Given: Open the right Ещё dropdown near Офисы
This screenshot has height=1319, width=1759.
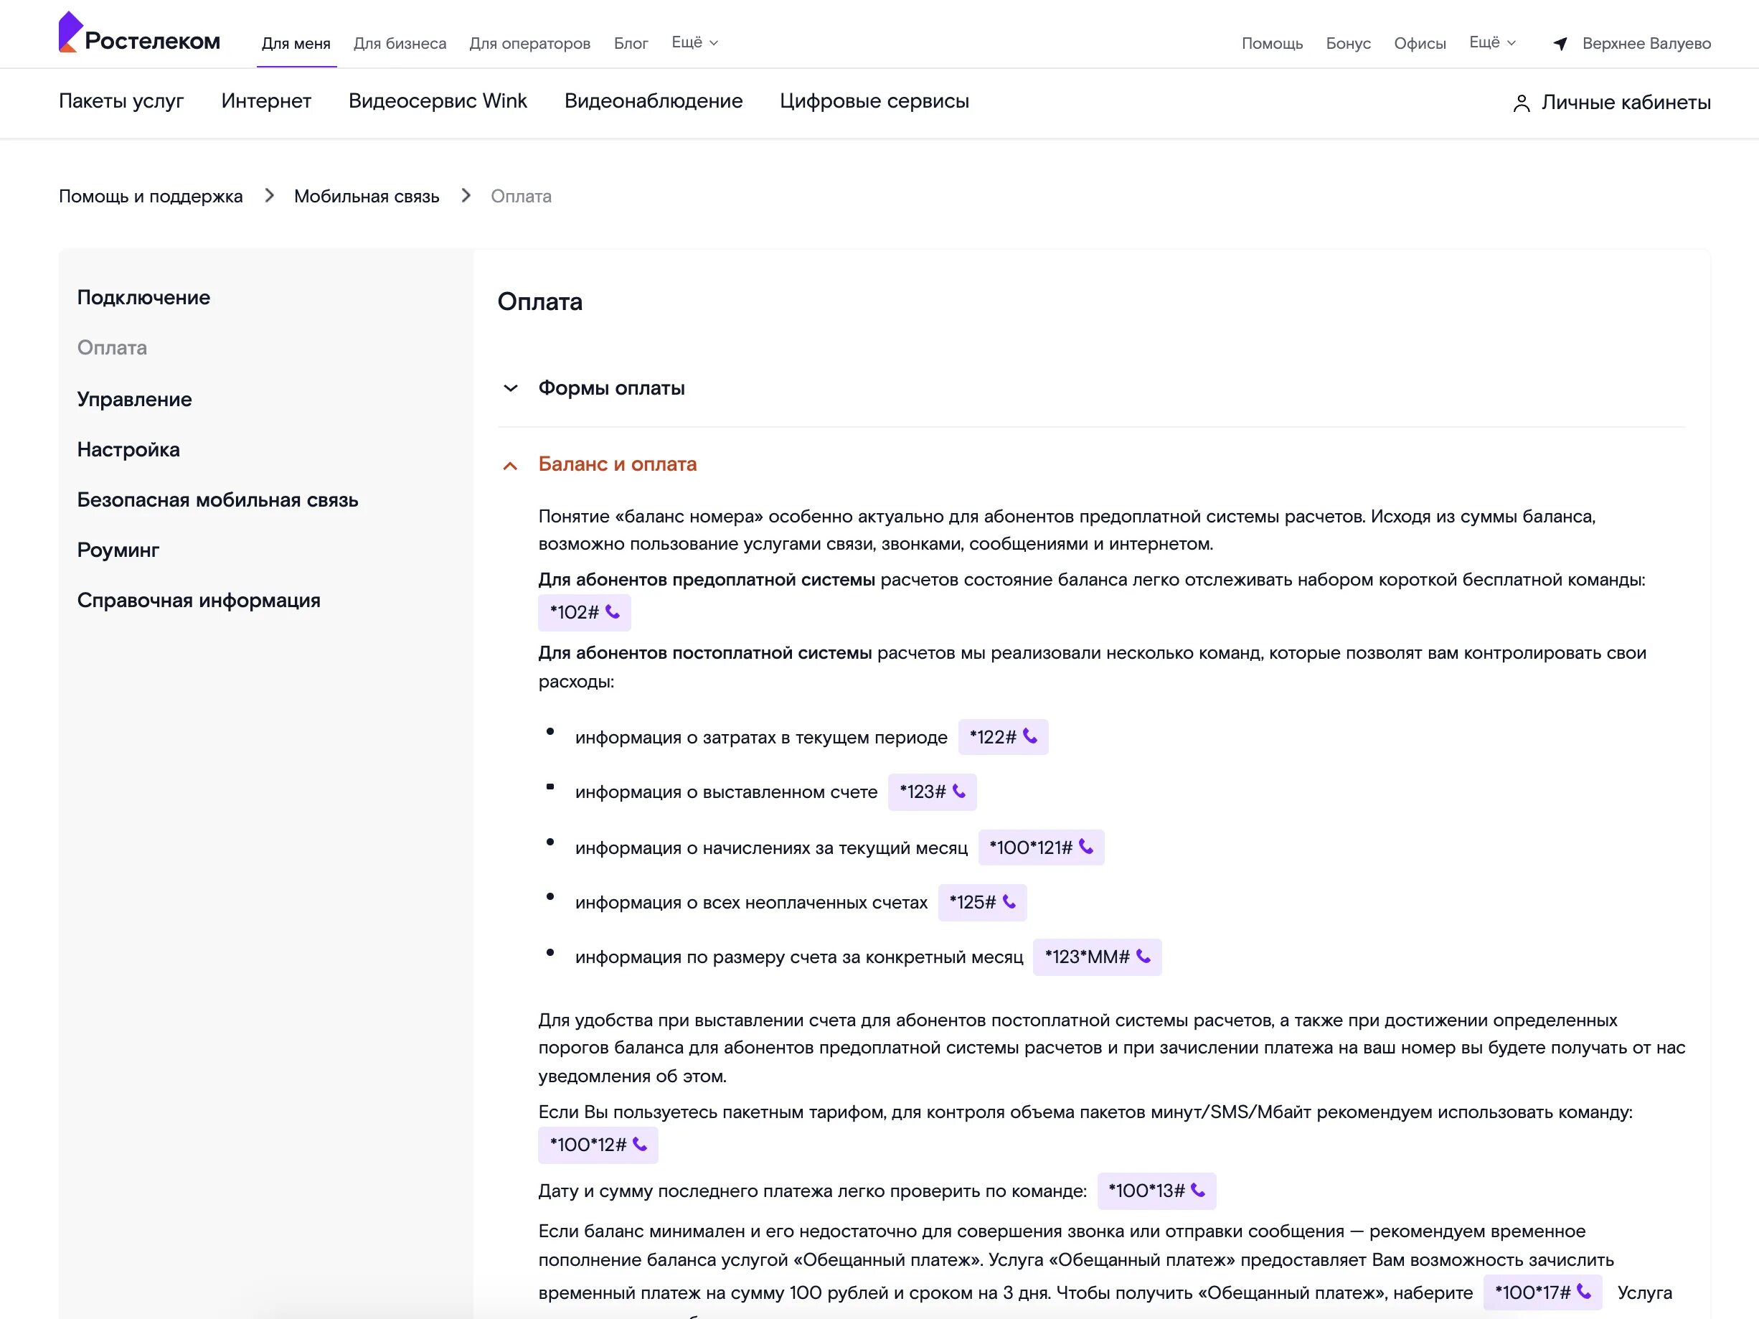Looking at the screenshot, I should [x=1493, y=42].
